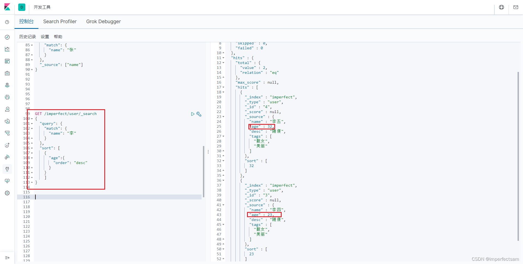Click the "order": "desc" line
The image size is (523, 264).
pyautogui.click(x=70, y=163)
